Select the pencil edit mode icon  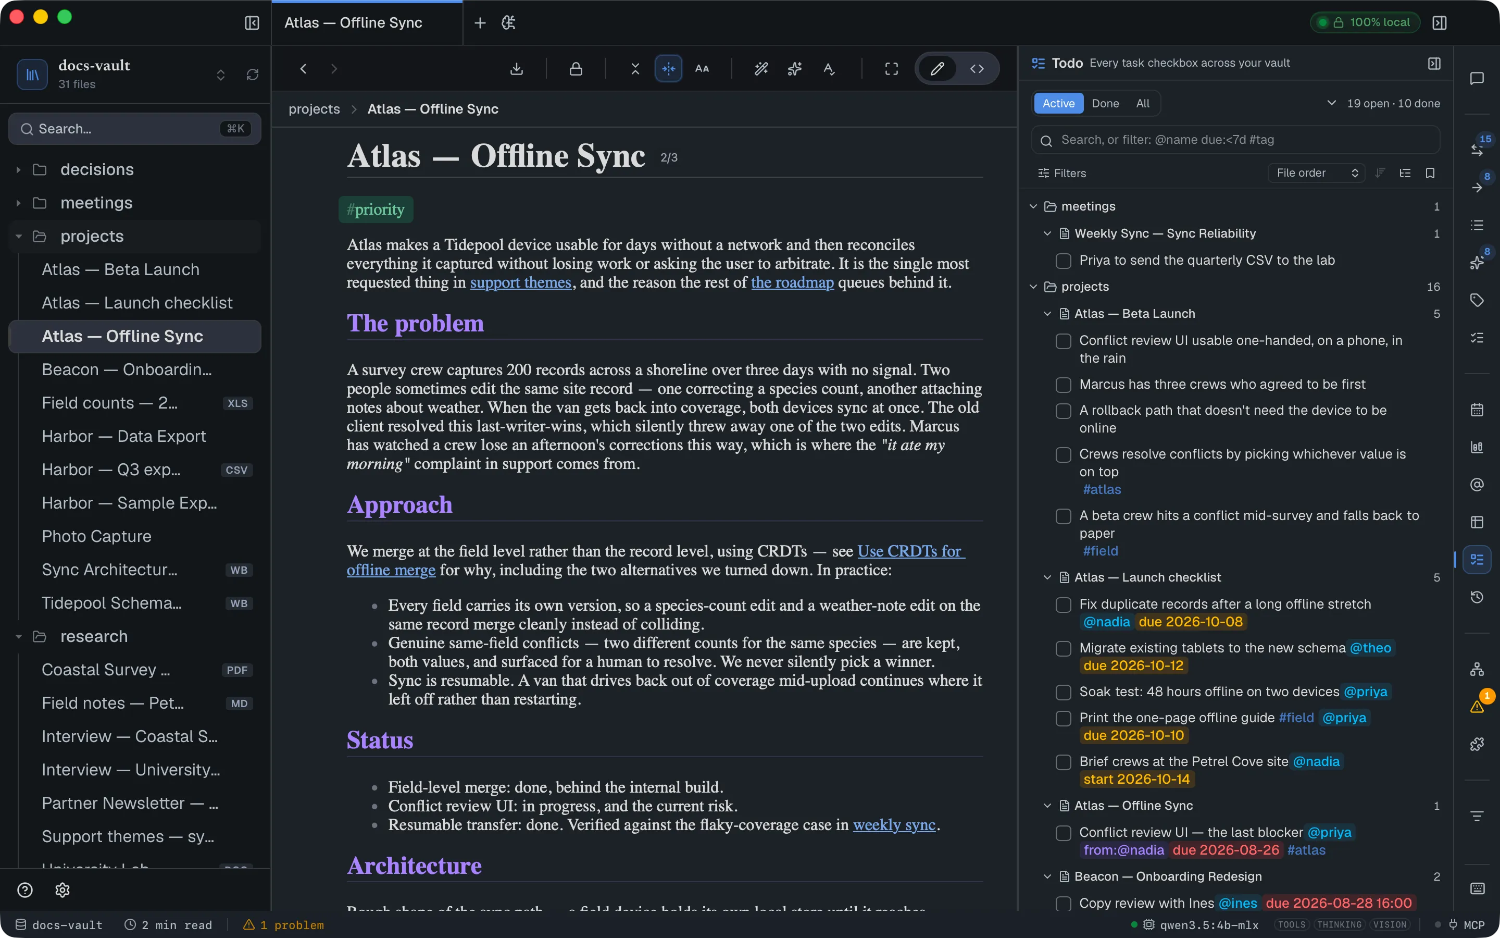(937, 68)
